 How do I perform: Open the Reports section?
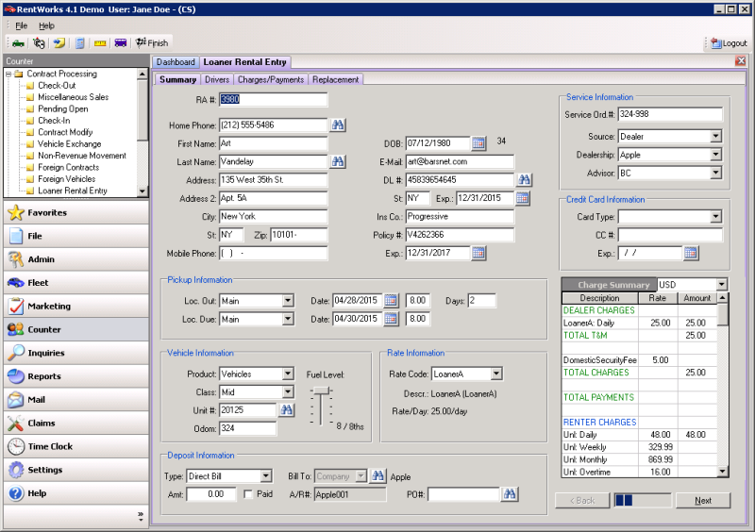click(76, 376)
